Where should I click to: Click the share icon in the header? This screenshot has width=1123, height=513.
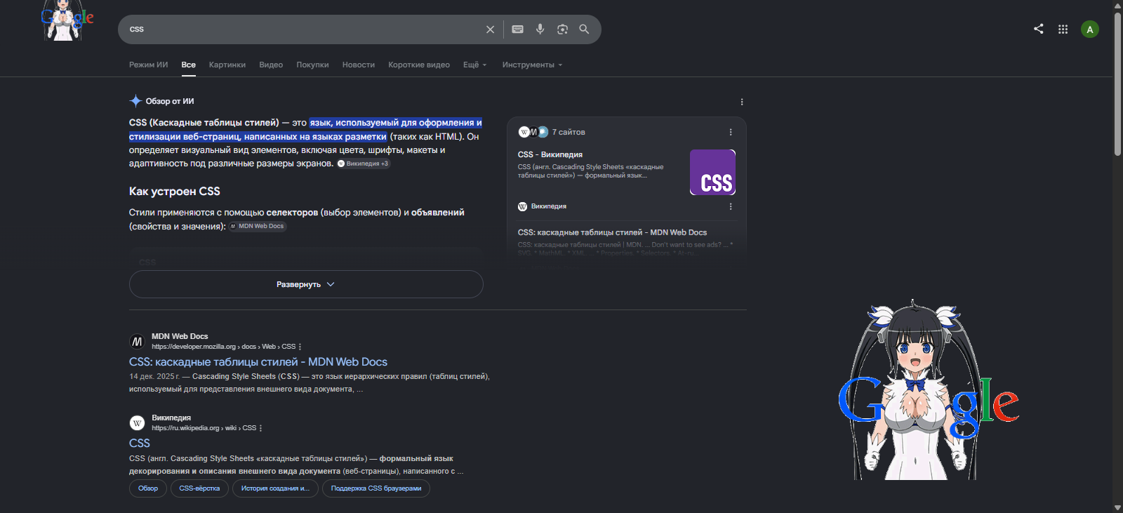point(1039,29)
